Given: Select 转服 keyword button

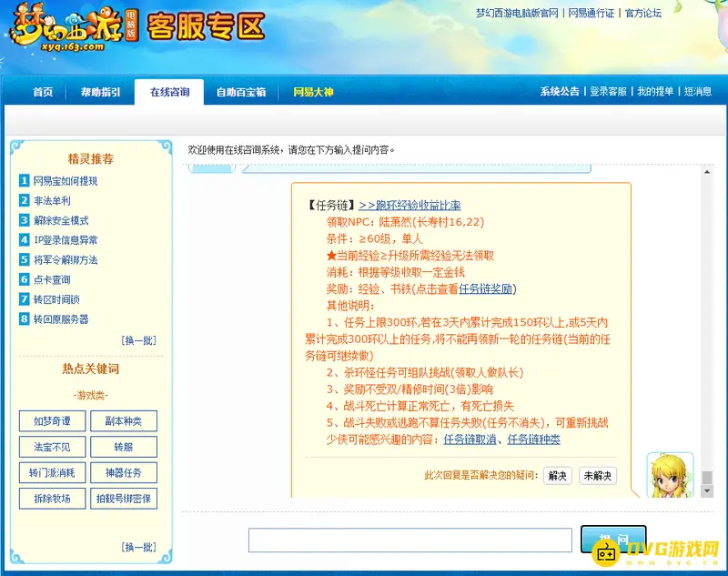Looking at the screenshot, I should pyautogui.click(x=124, y=447).
